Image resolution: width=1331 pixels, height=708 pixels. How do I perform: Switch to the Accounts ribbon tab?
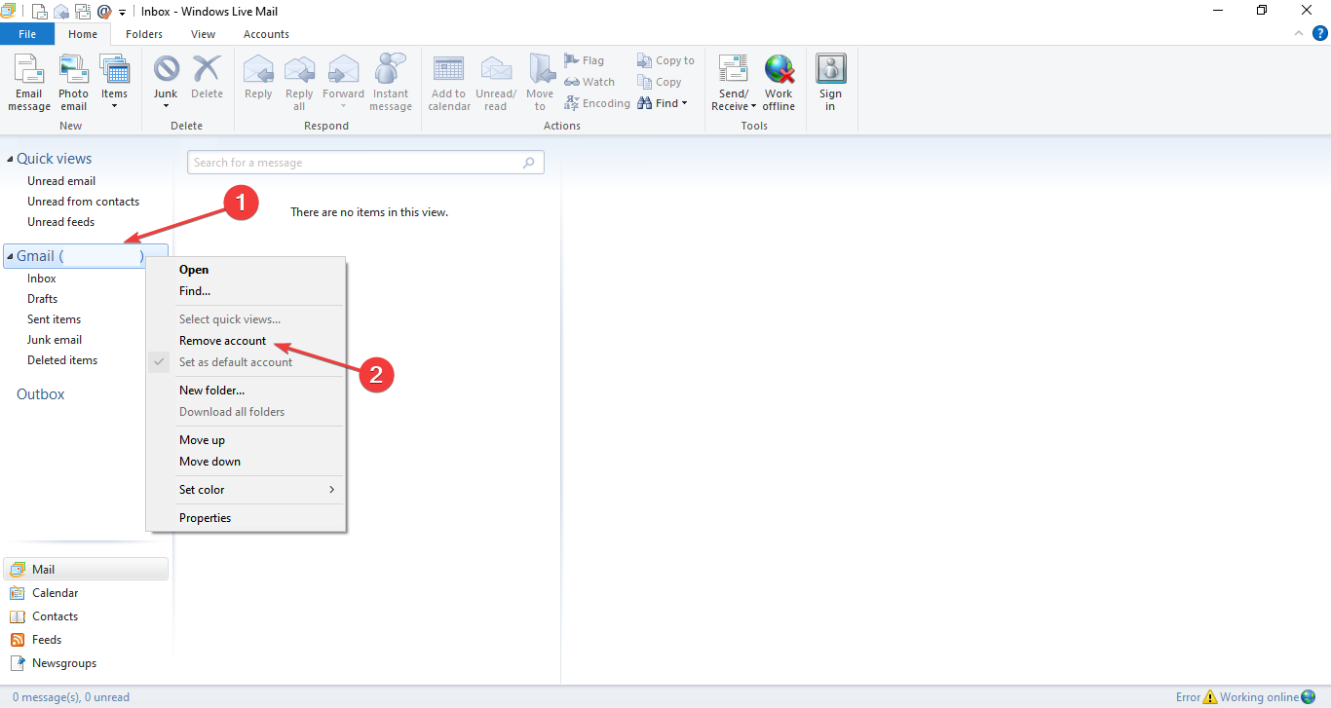tap(266, 34)
